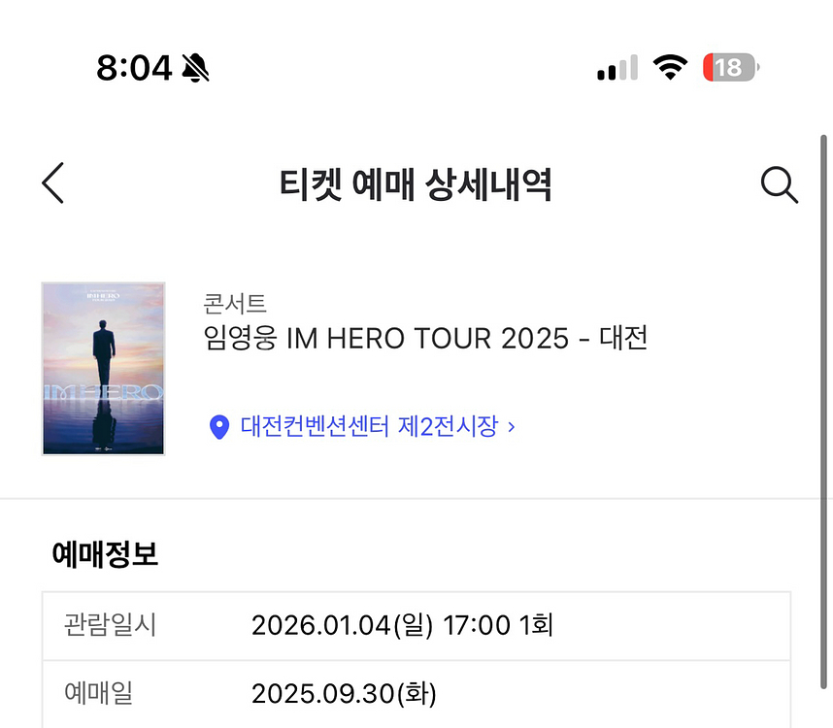
Task: Open the IM HERO concert poster thumbnail
Action: tap(103, 369)
